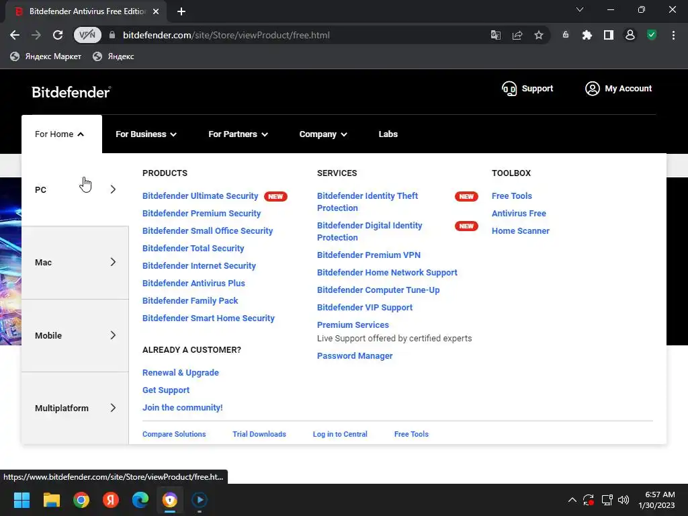View site security lock info
688x516 pixels.
[x=112, y=35]
